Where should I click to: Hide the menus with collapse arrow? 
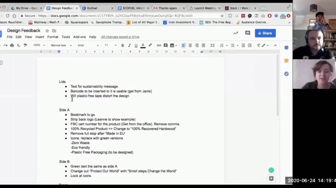275,45
